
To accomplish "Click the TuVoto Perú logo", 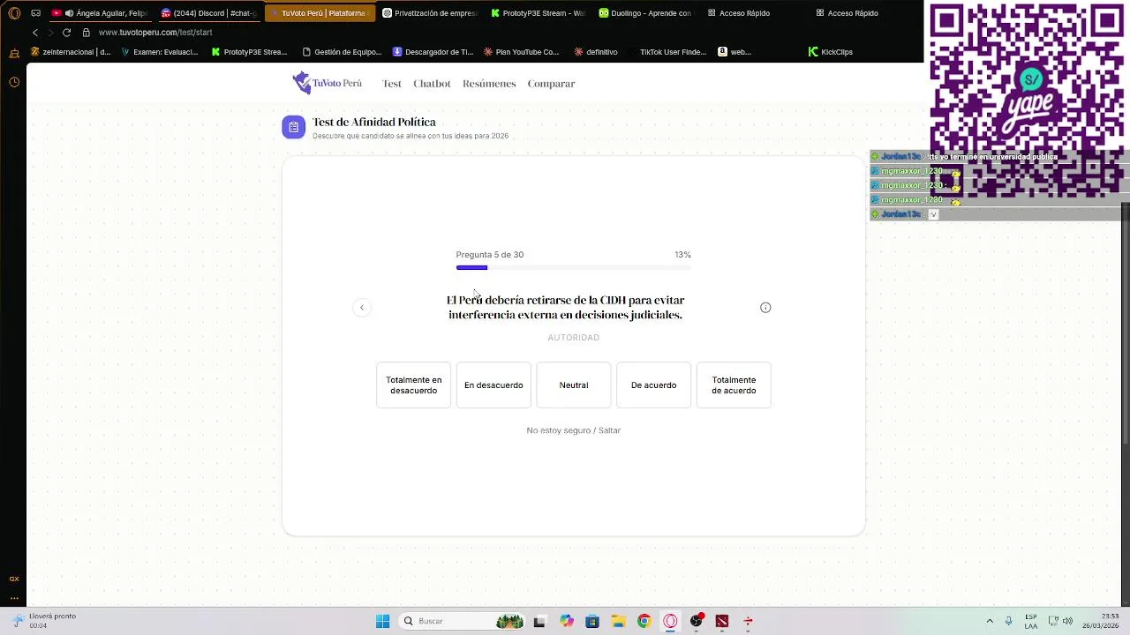I will tap(328, 83).
